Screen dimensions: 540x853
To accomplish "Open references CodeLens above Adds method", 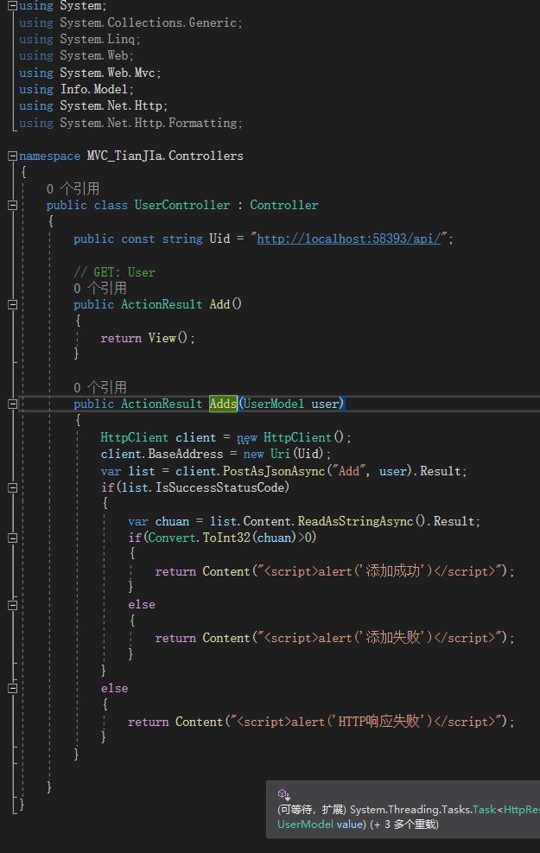I will [x=100, y=387].
